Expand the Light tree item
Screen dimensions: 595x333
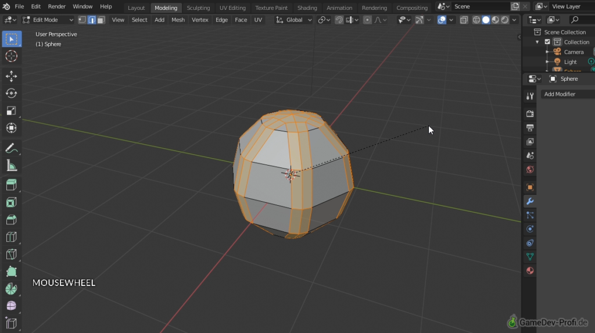pyautogui.click(x=547, y=62)
